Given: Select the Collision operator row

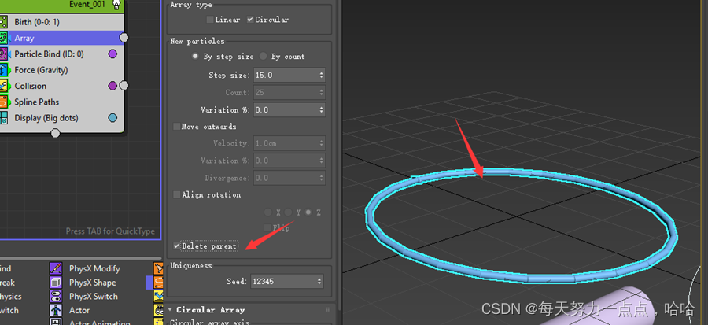Looking at the screenshot, I should (x=62, y=86).
